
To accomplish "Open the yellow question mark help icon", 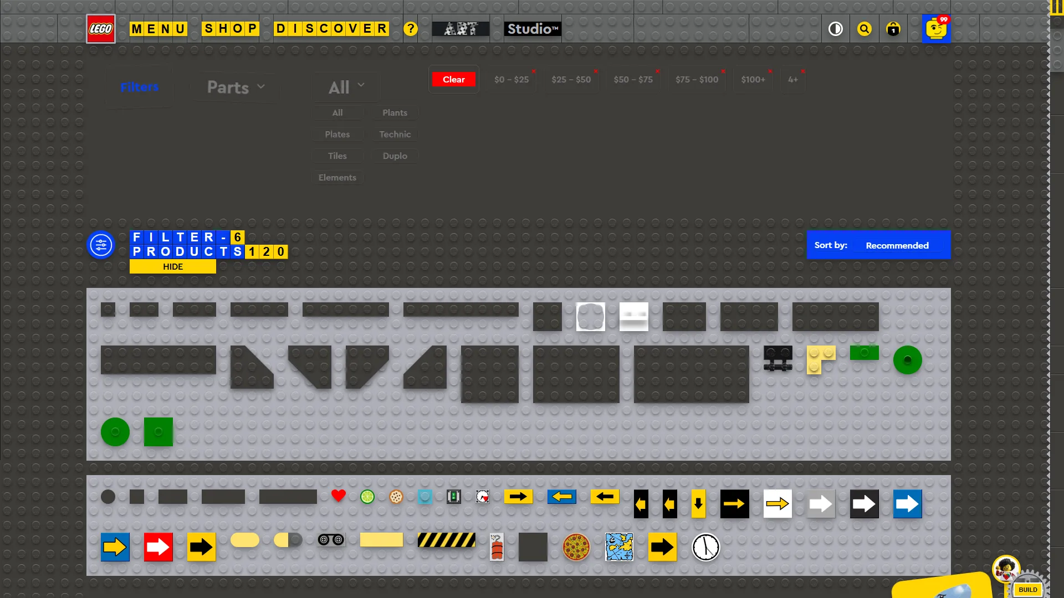I will 410,29.
